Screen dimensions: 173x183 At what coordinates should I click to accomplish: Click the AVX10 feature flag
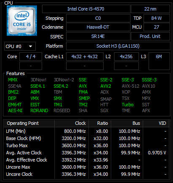coord(149,86)
